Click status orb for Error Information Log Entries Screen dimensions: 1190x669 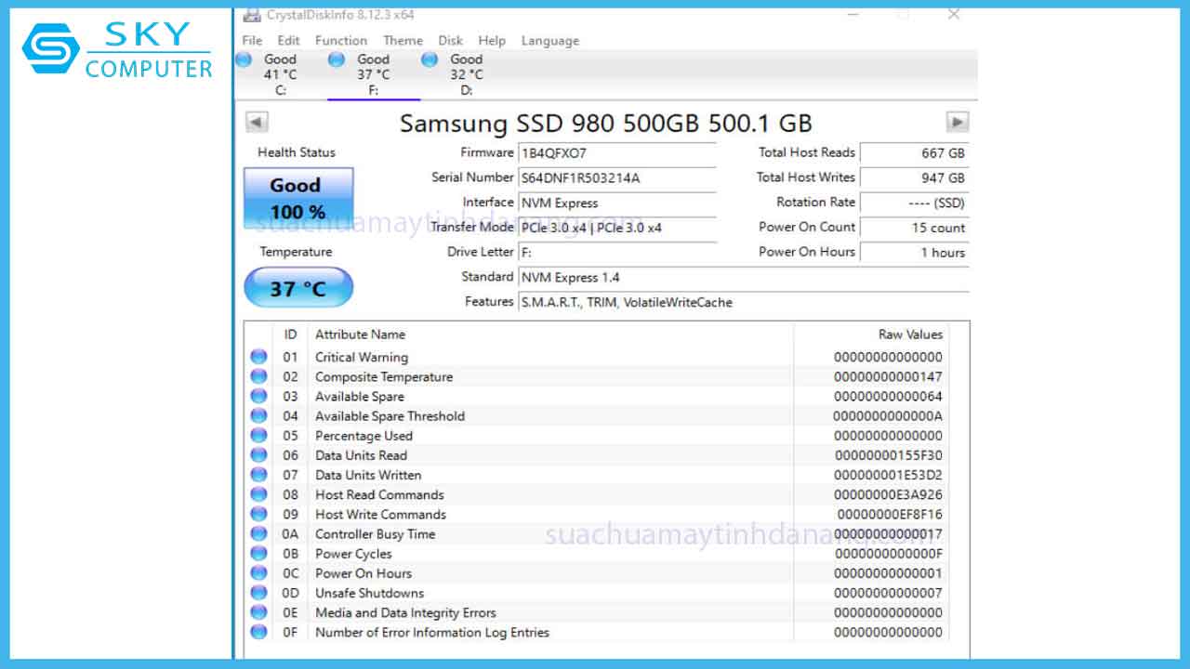[258, 632]
